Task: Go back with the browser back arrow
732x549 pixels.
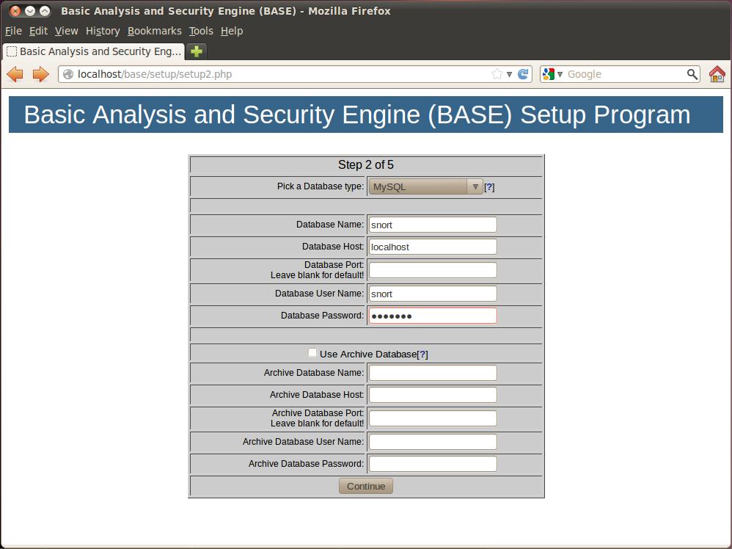Action: click(15, 74)
